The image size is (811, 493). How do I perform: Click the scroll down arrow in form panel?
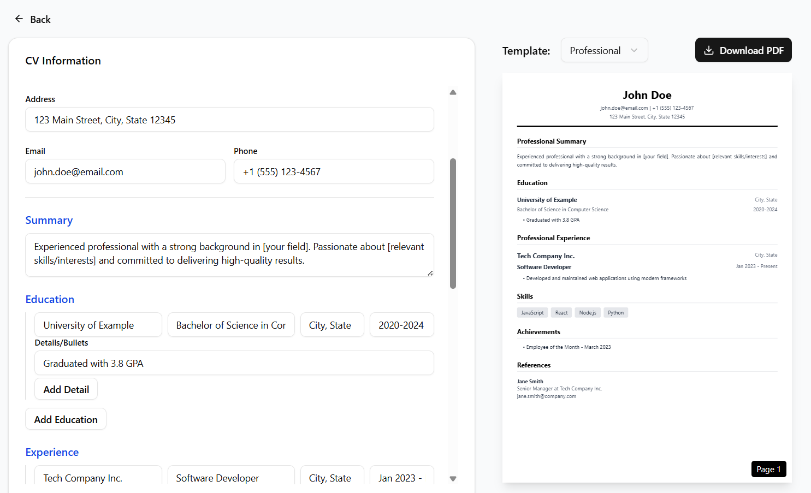tap(453, 479)
